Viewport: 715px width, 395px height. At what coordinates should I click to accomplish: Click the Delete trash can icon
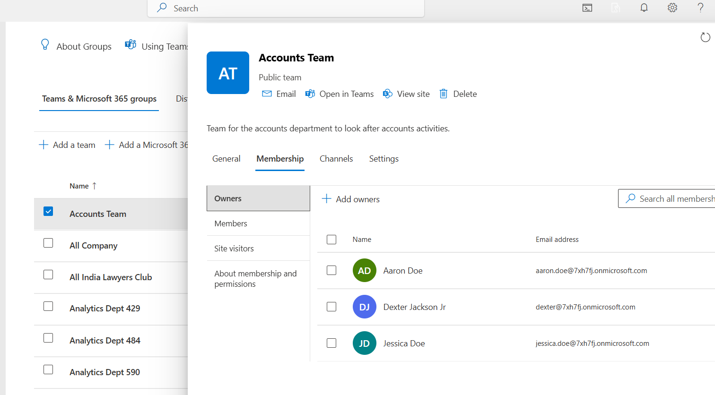tap(444, 94)
